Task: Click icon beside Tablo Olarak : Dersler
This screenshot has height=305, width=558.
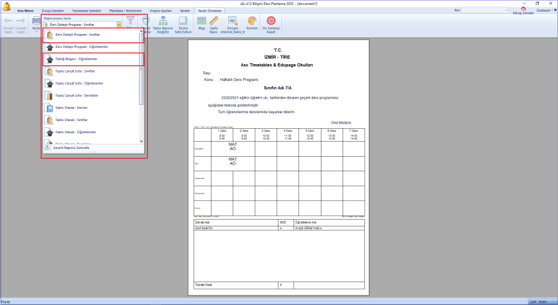Action: (50, 108)
